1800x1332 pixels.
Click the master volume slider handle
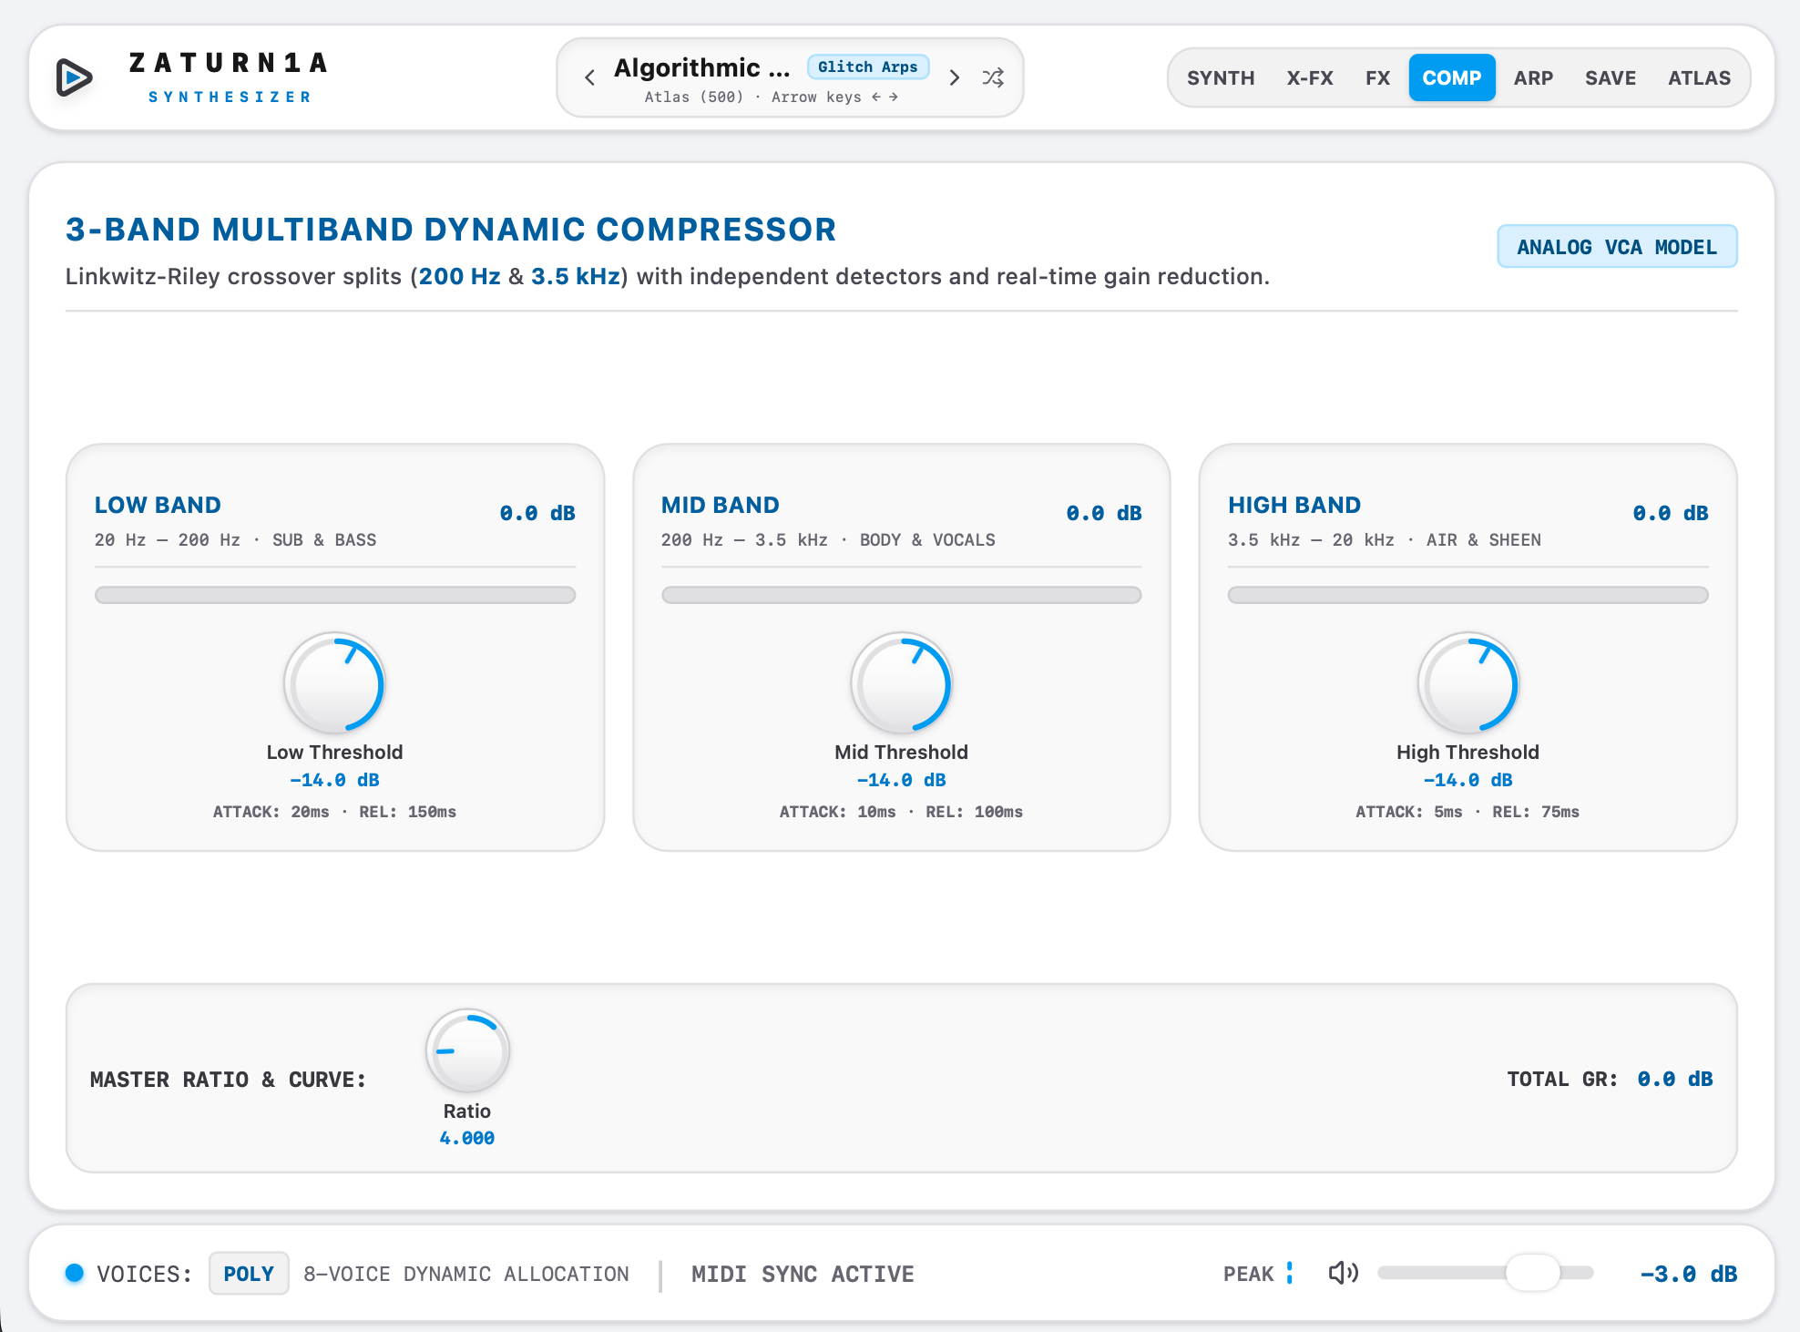pos(1533,1273)
